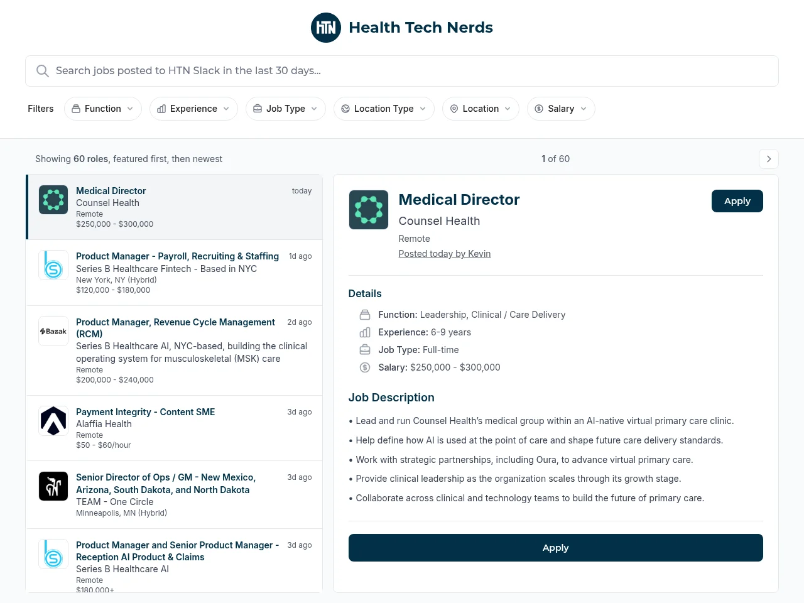Open the Salary filter dropdown
This screenshot has height=603, width=804.
tap(561, 109)
